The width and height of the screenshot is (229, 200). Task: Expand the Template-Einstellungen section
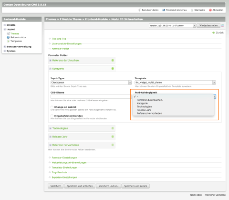[64, 168]
